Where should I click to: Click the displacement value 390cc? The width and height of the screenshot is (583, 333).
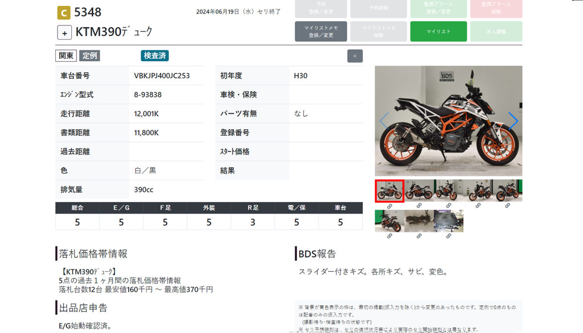[x=144, y=190]
